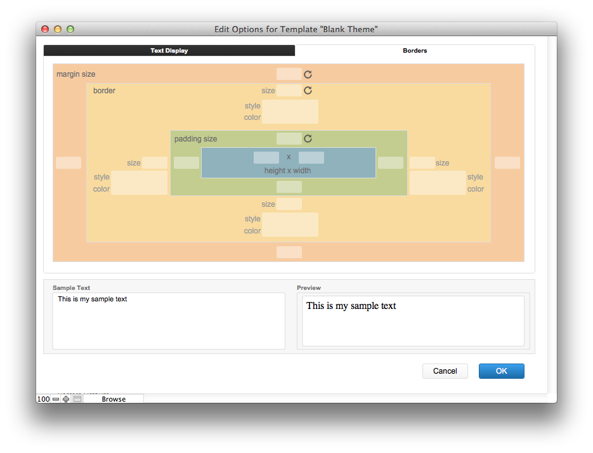Click the padding size reset icon
The image size is (593, 453).
pos(308,138)
